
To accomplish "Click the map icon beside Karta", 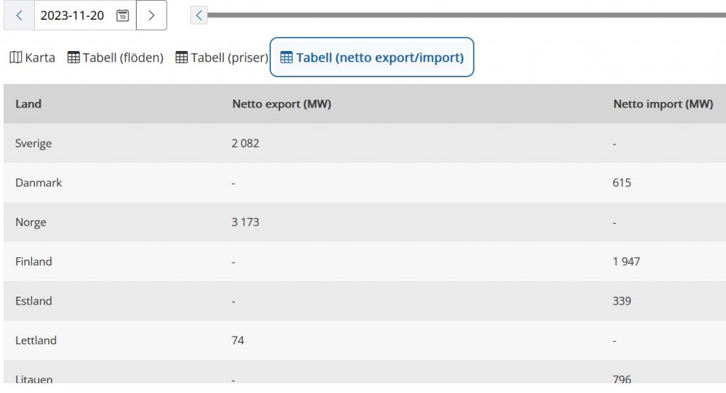I will coord(15,57).
